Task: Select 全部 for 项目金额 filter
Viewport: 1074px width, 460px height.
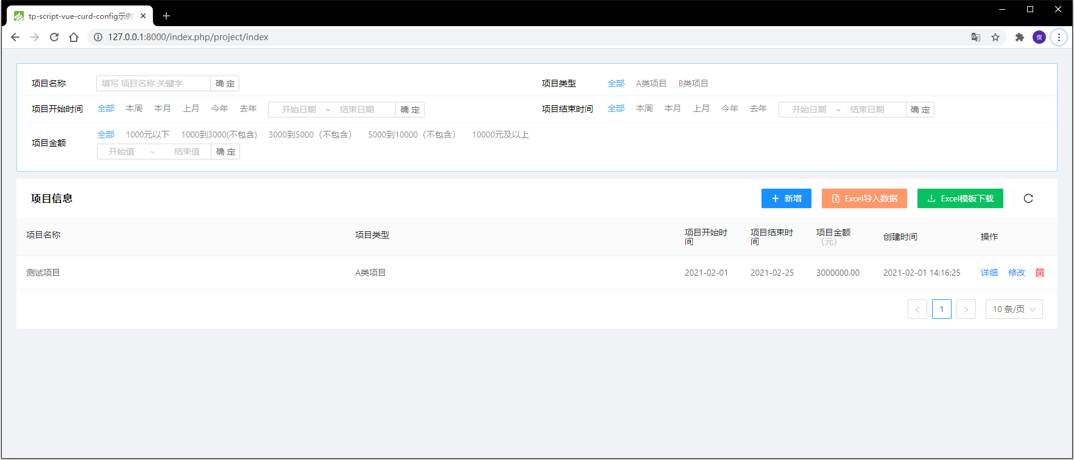Action: 106,134
